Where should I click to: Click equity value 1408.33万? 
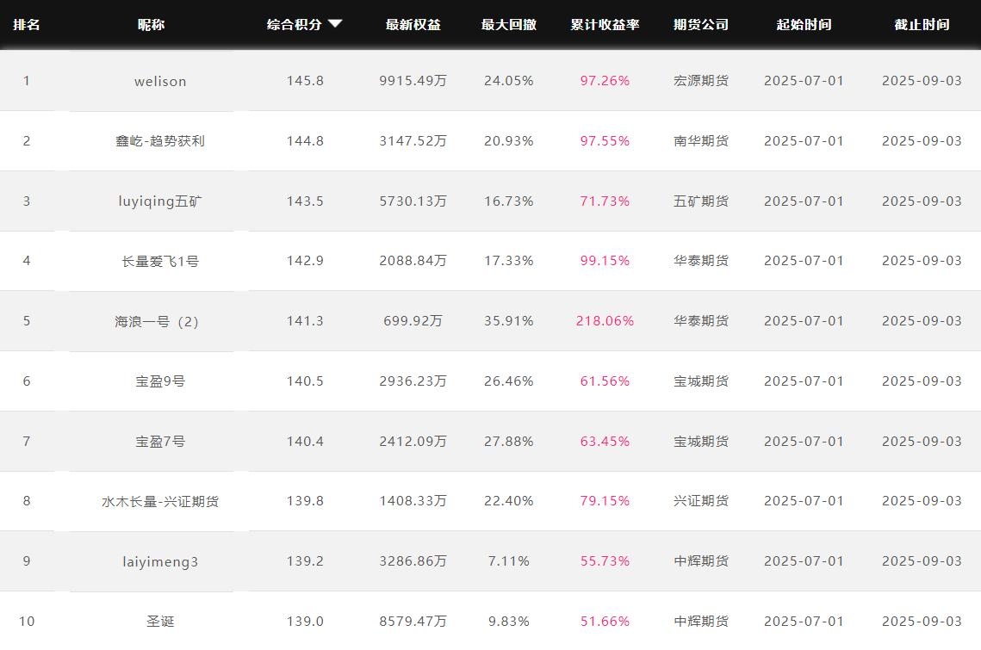[x=413, y=500]
